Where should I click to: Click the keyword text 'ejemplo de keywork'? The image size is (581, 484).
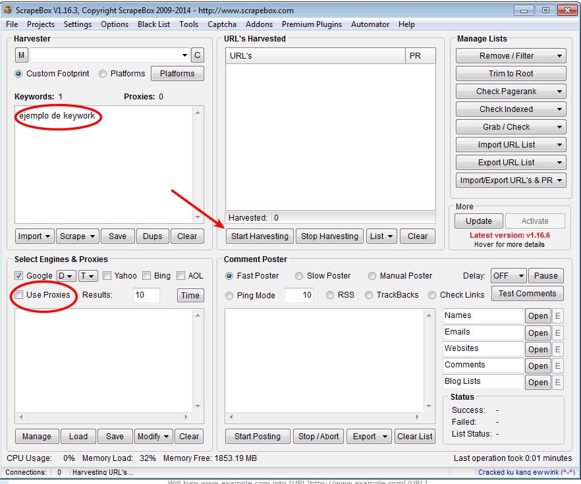tap(57, 115)
